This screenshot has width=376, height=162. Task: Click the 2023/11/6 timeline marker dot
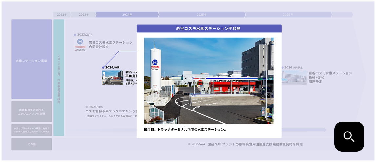click(x=87, y=107)
